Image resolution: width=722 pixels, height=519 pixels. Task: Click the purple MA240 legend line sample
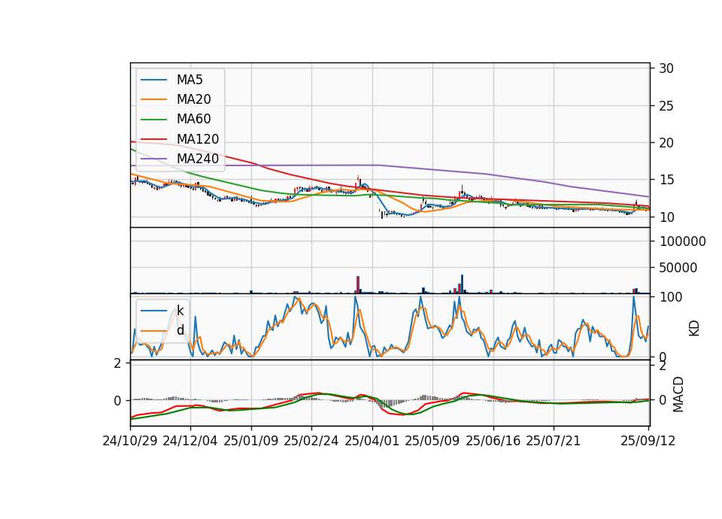[153, 159]
